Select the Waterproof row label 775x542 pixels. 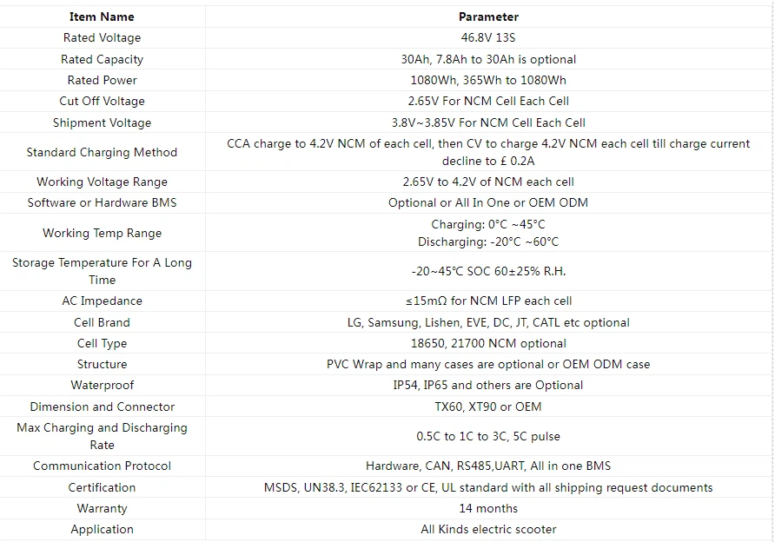(102, 385)
